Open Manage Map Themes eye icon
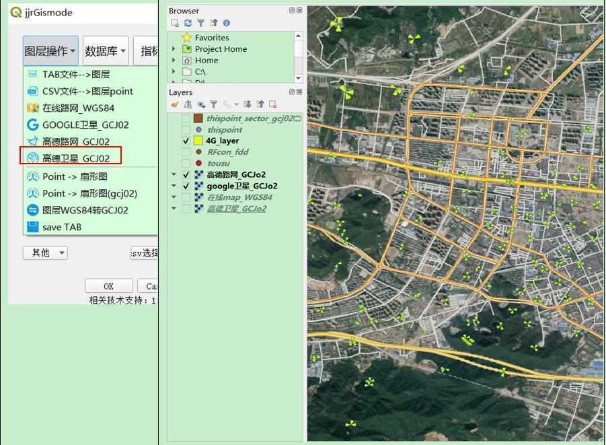 (201, 104)
